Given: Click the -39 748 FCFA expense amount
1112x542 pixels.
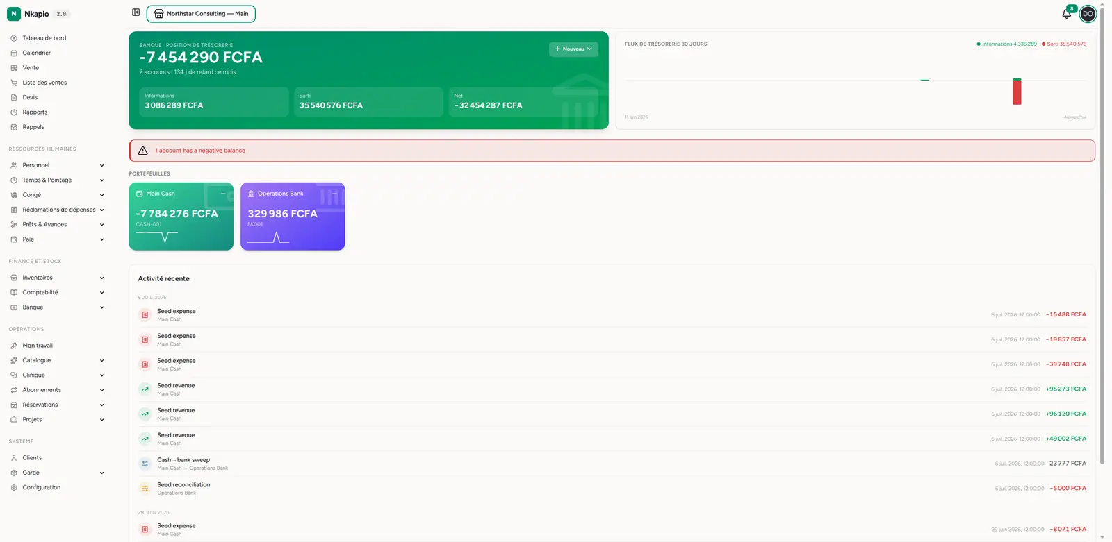Looking at the screenshot, I should [1066, 364].
